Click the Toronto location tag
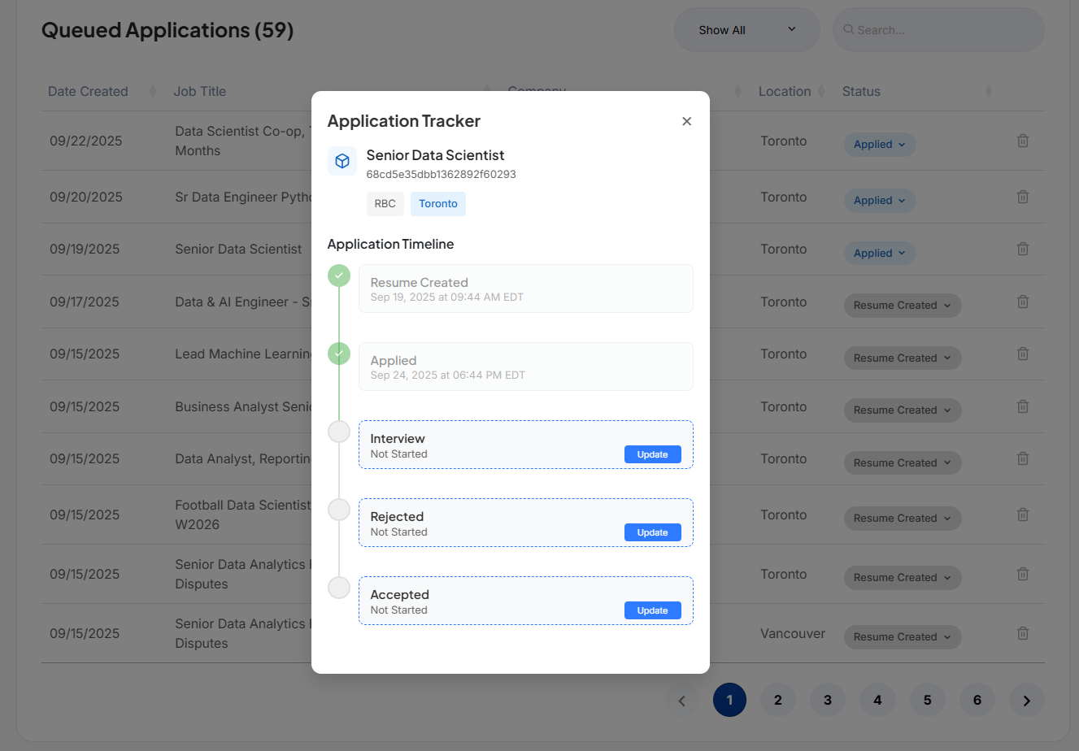The image size is (1079, 751). pos(437,204)
